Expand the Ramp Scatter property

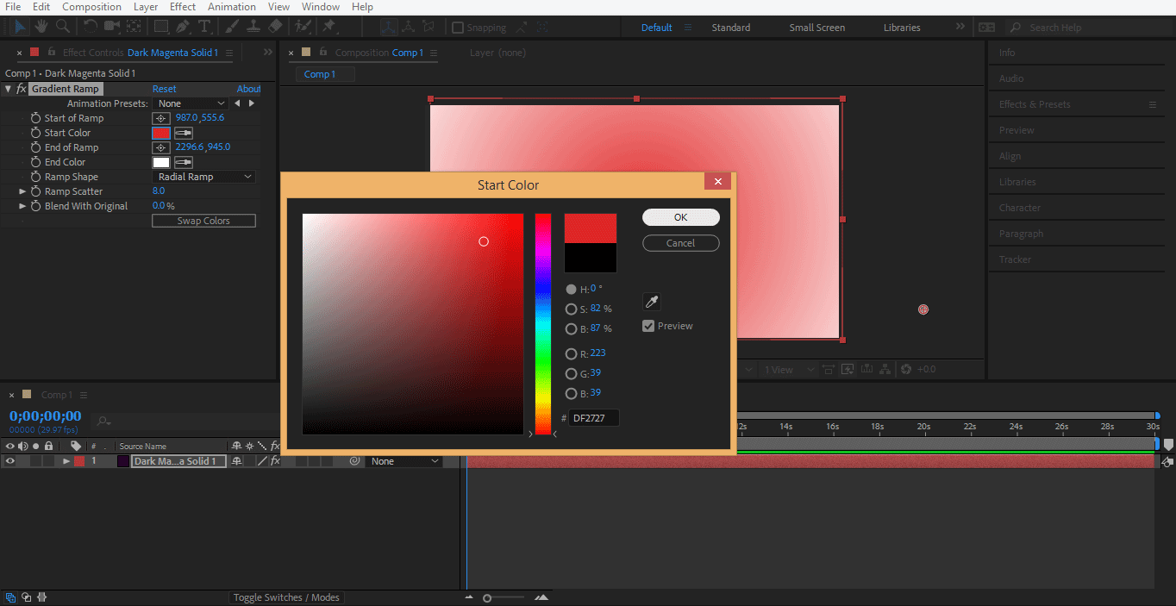click(x=23, y=191)
